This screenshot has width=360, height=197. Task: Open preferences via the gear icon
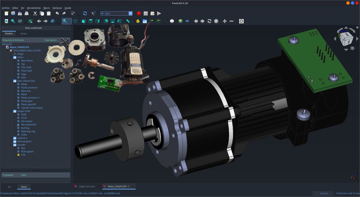242,21
